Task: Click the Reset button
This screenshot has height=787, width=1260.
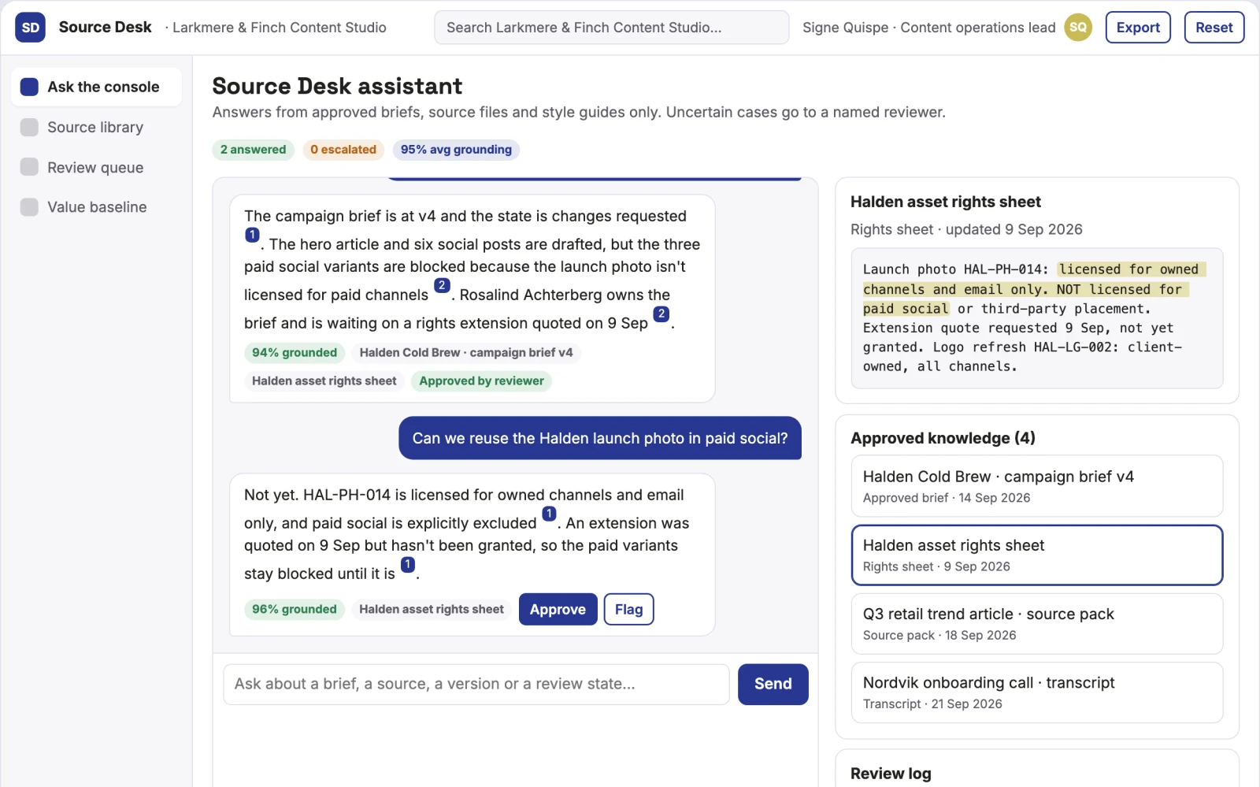Action: (1214, 28)
